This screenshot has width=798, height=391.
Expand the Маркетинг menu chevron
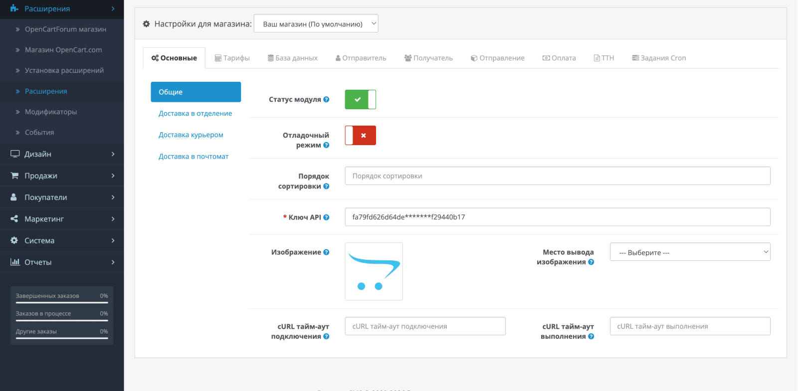tap(113, 218)
